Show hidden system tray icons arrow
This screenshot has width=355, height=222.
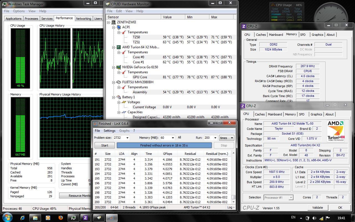tap(301, 218)
